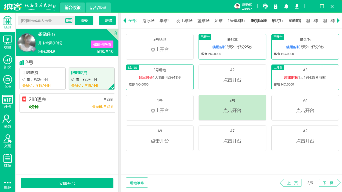Open the 扣次 sidebar icon

pos(8,62)
